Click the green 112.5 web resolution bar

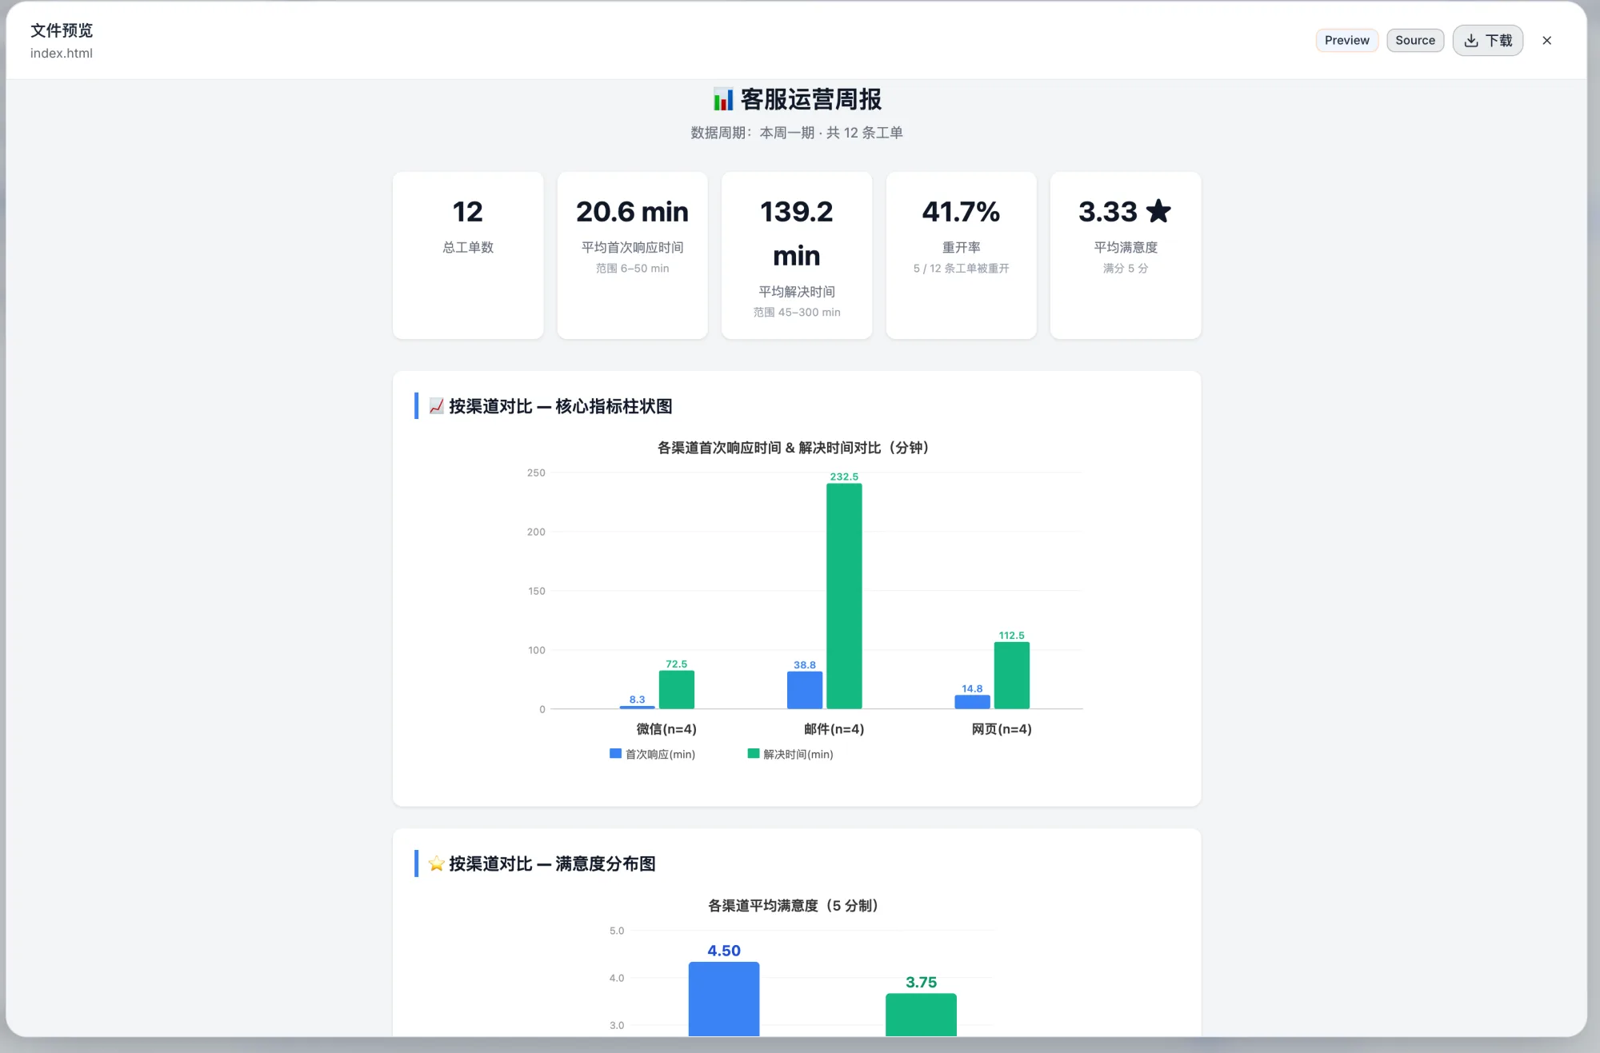[1011, 676]
